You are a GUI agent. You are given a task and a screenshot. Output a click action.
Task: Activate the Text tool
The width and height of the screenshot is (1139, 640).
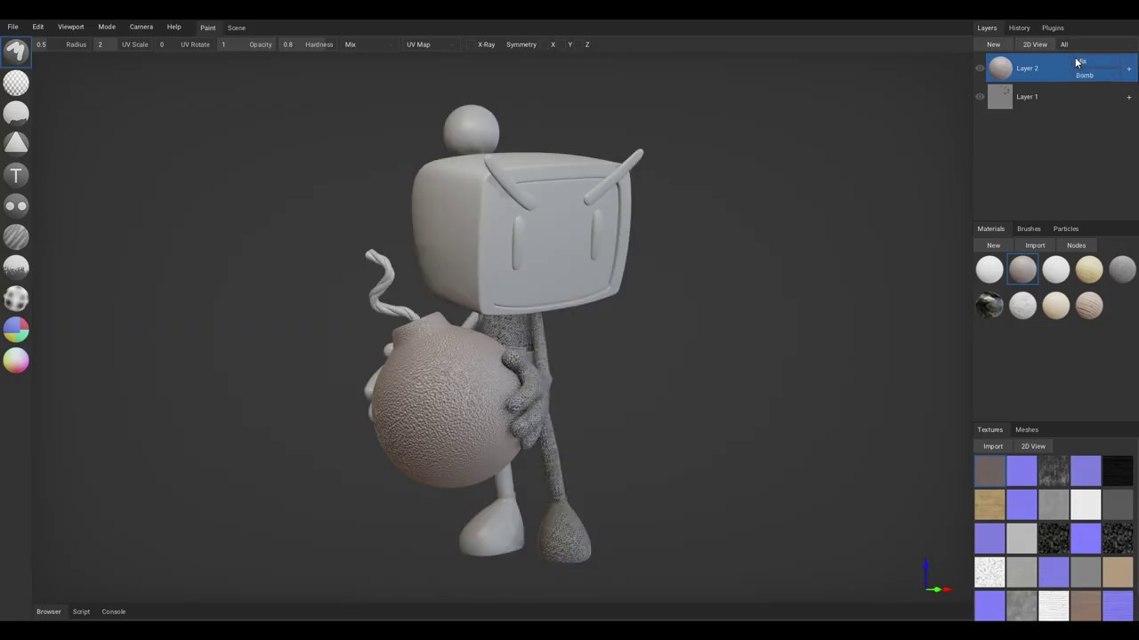(16, 175)
